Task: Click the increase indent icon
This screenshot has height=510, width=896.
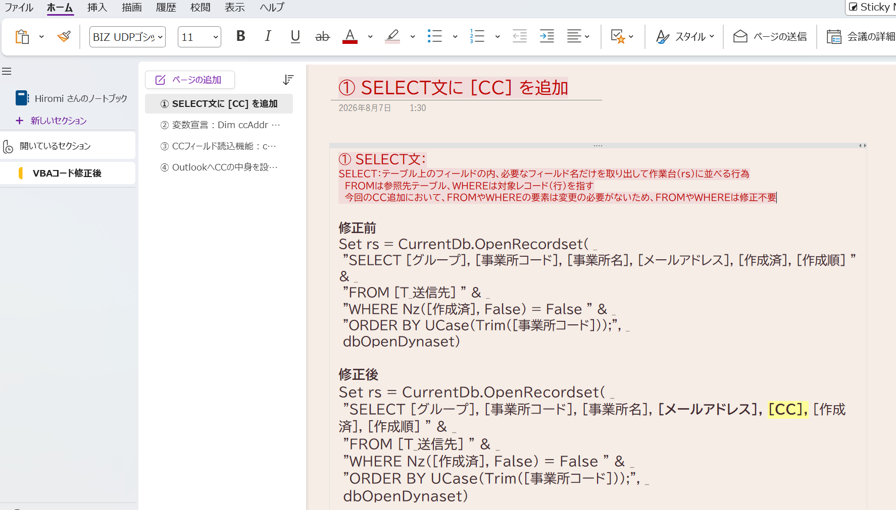Action: pos(547,36)
